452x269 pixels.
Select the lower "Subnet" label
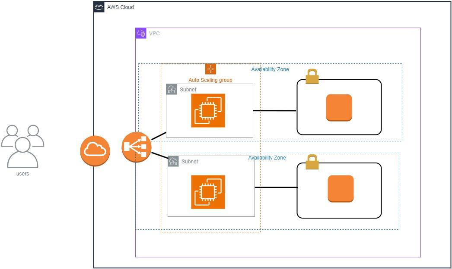click(190, 161)
